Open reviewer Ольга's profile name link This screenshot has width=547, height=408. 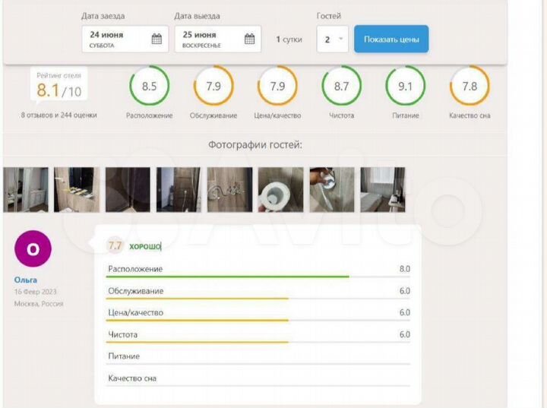25,280
